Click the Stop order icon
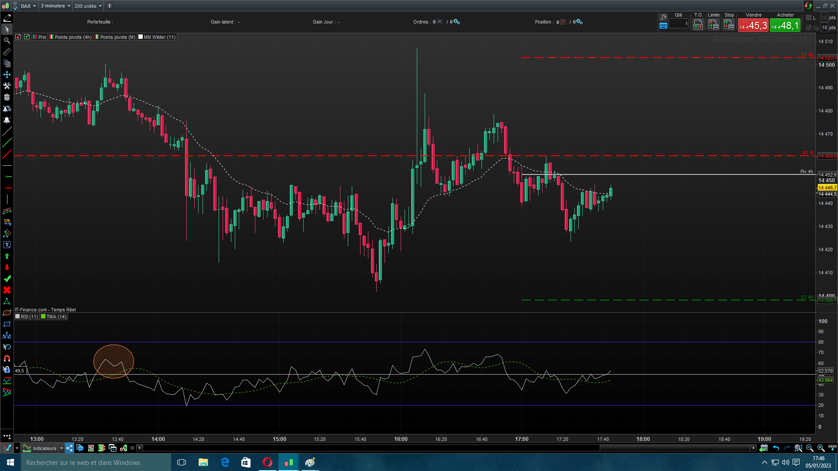This screenshot has width=838, height=471. [728, 25]
